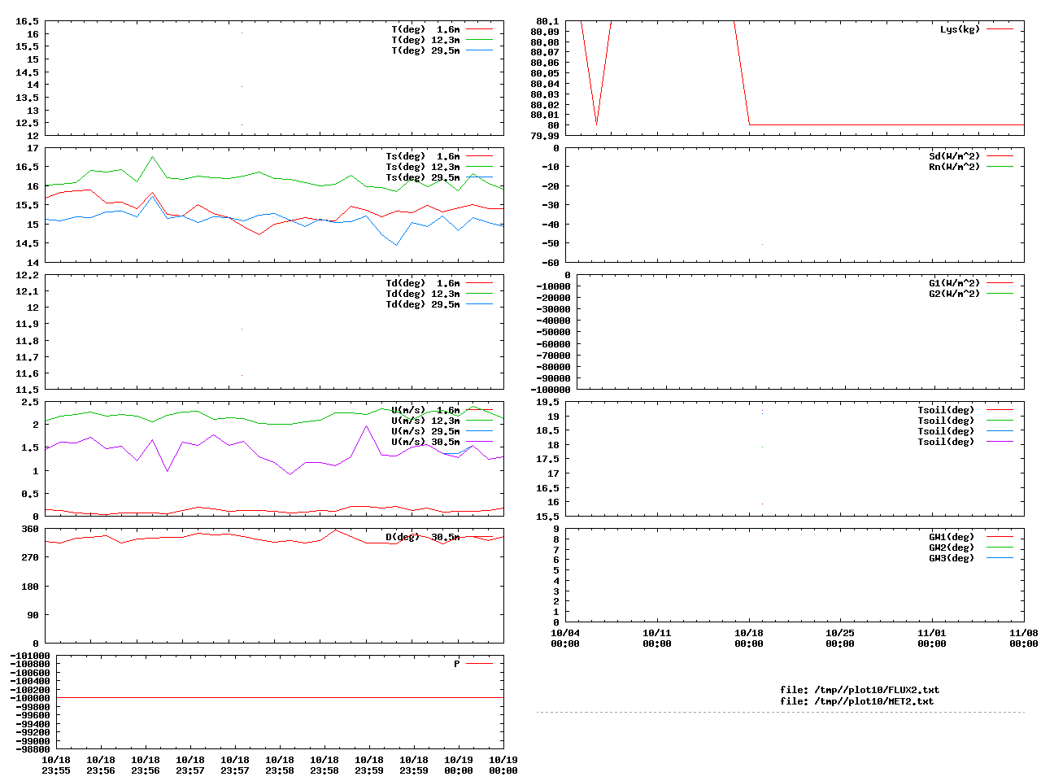This screenshot has width=1041, height=781.
Task: Click the '11/08 00:00' x-axis label
Action: point(1024,638)
